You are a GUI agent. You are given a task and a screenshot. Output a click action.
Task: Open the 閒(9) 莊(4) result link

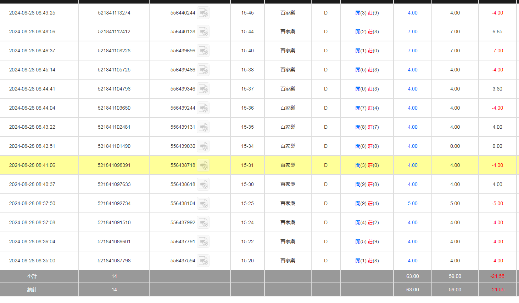pos(367,203)
